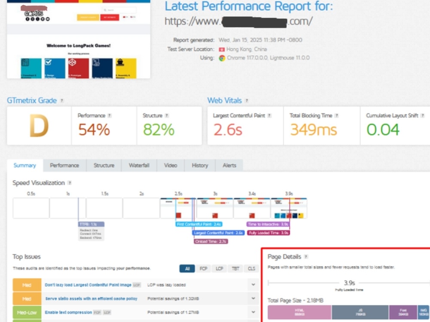This screenshot has width=430, height=322.
Task: Click the 2.6s Largest Contentful Paint value
Action: click(x=228, y=130)
